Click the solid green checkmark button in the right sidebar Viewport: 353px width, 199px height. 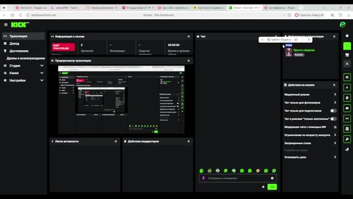347,46
